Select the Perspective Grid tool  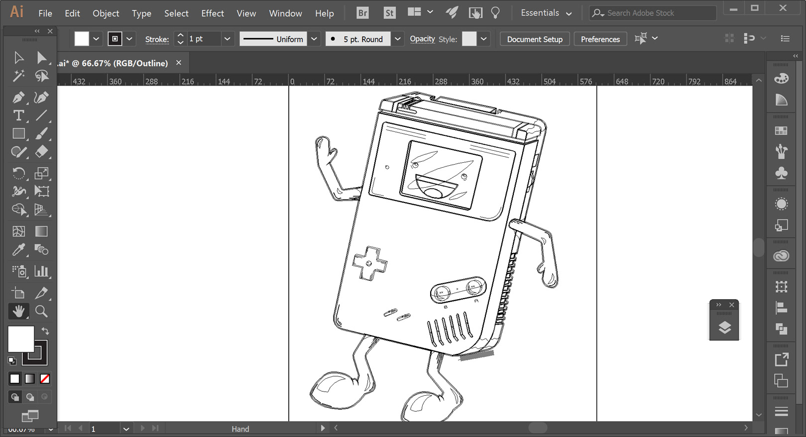click(x=42, y=209)
